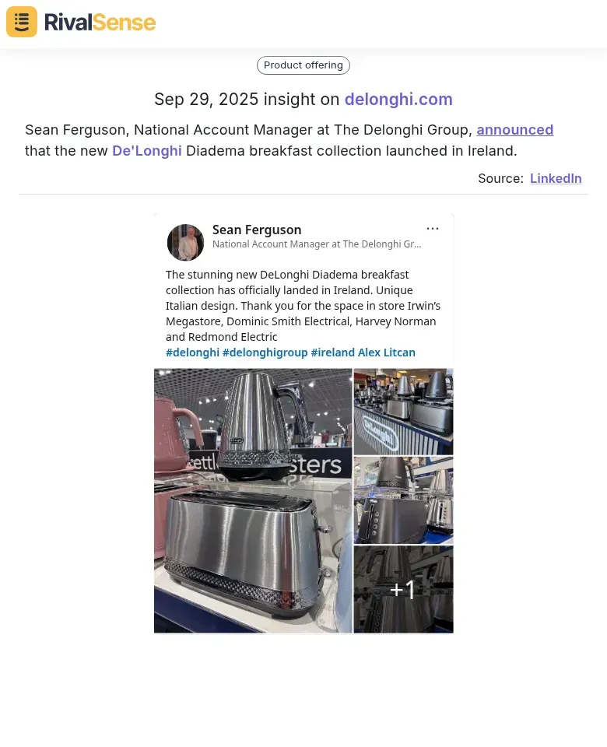Click the National Account Manager subtitle
Image resolution: width=607 pixels, height=747 pixels.
point(317,244)
